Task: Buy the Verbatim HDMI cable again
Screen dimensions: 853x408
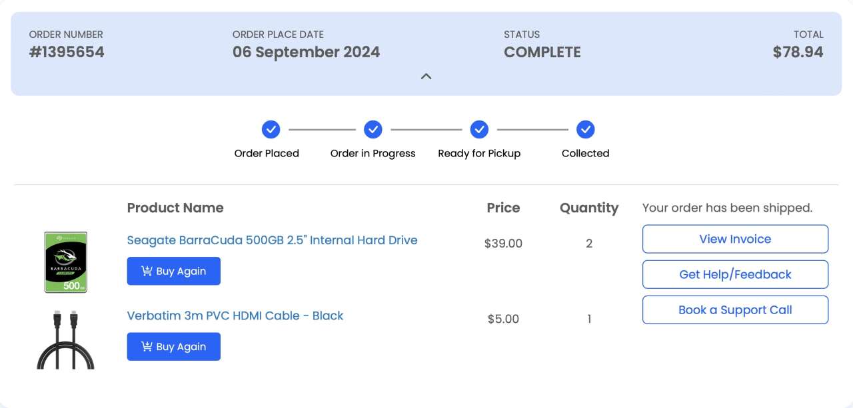Action: [174, 346]
